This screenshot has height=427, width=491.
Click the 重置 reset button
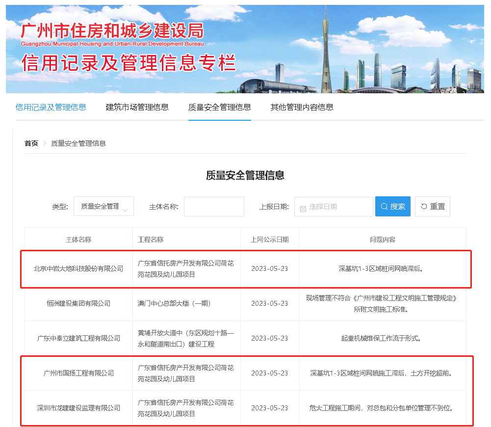(433, 206)
